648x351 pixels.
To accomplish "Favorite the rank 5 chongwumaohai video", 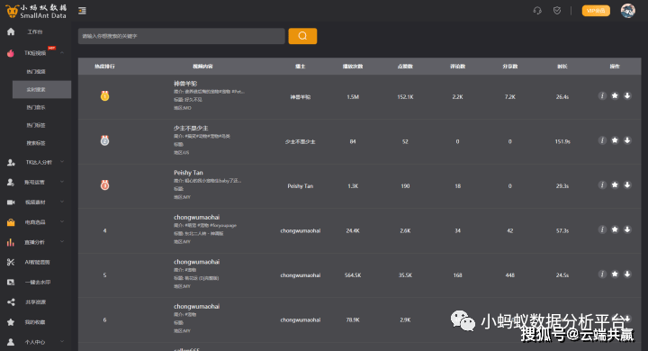I will 615,274.
